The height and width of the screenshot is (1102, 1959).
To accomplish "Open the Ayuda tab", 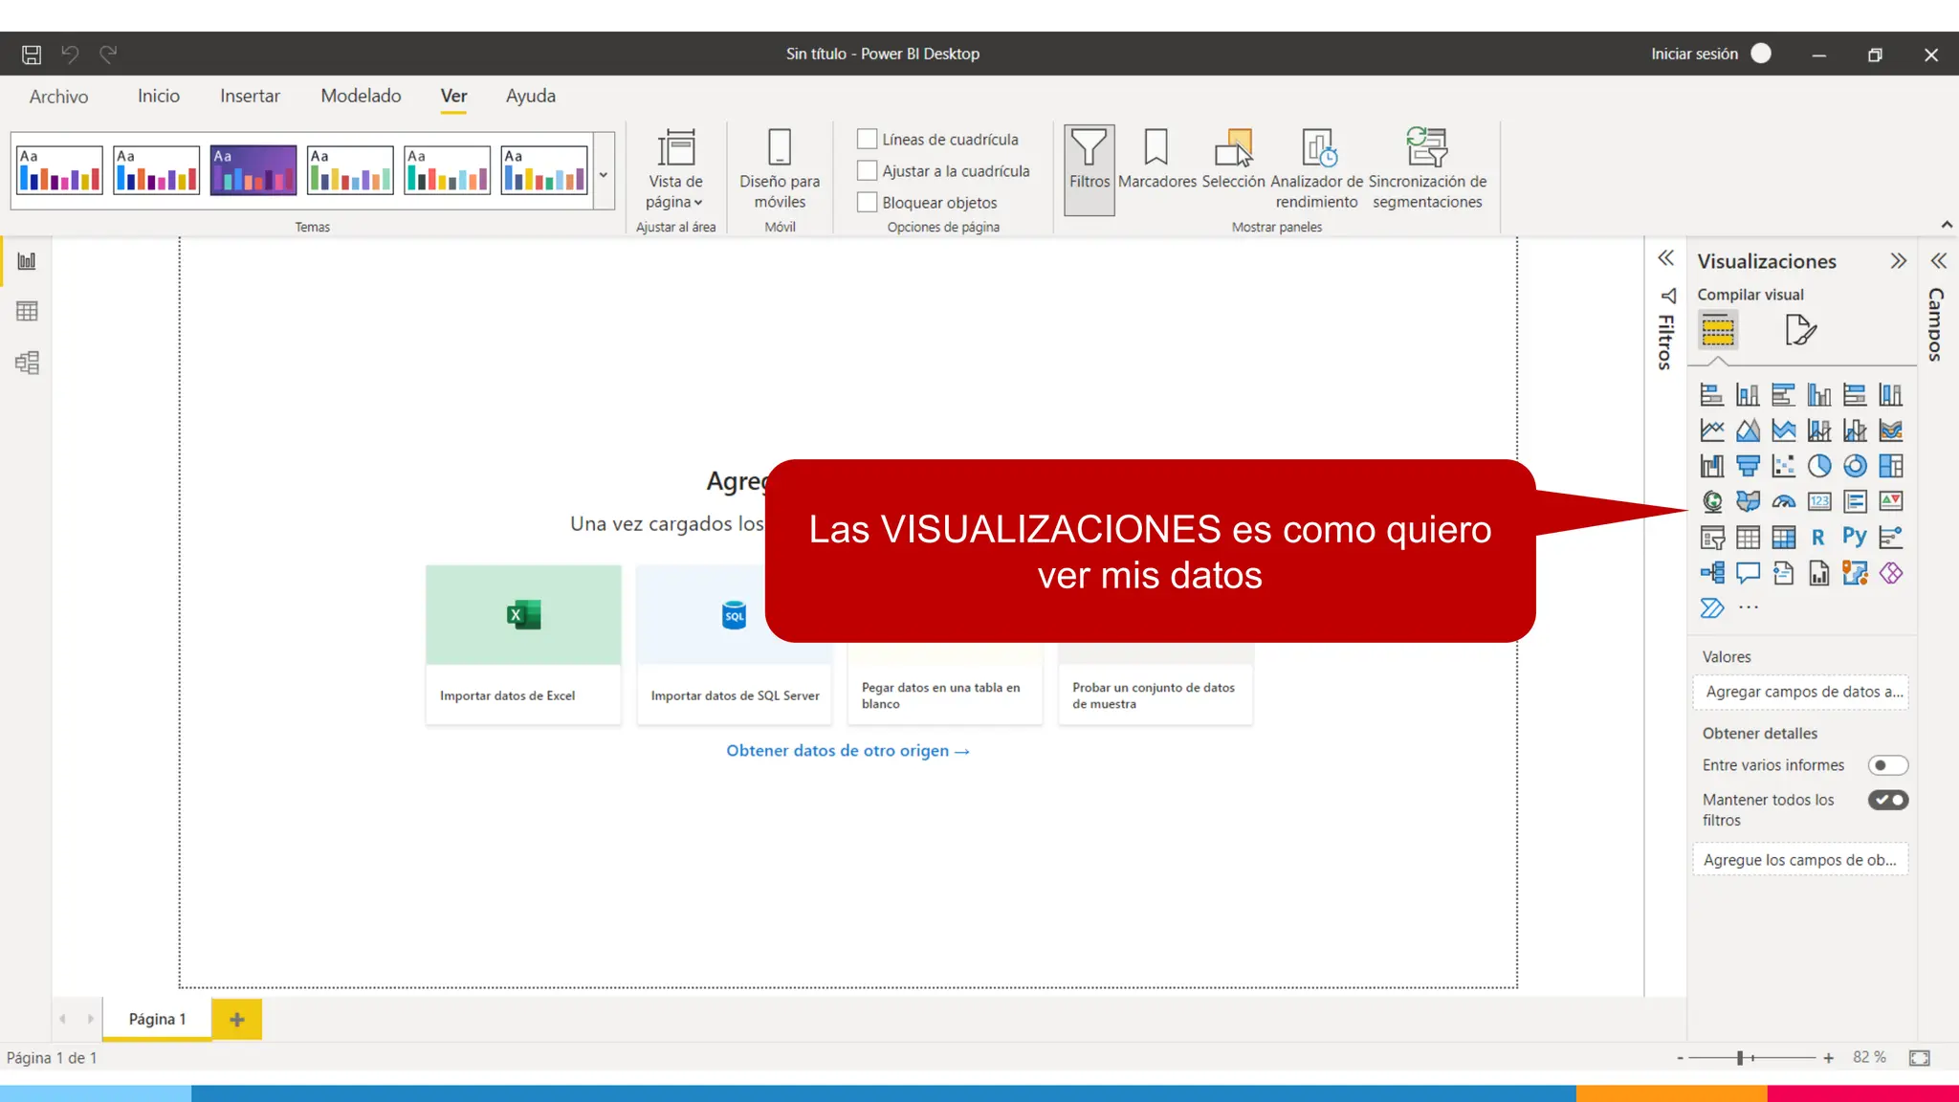I will click(x=531, y=96).
